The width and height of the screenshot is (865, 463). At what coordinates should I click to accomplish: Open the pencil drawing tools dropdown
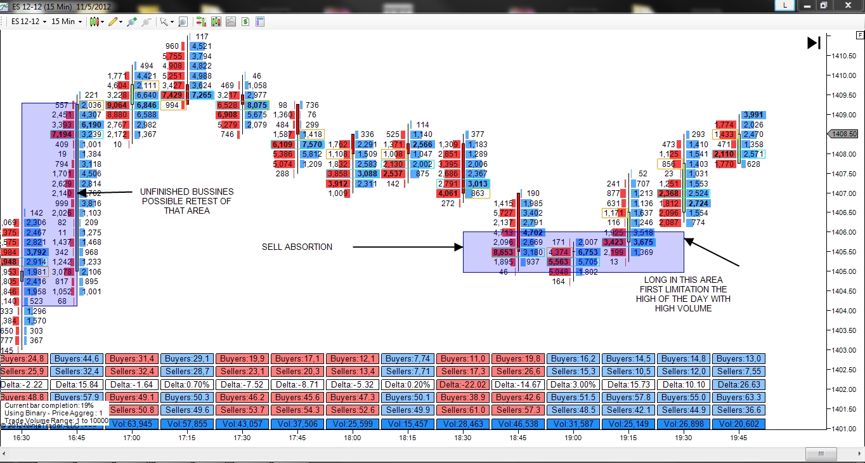coord(115,22)
